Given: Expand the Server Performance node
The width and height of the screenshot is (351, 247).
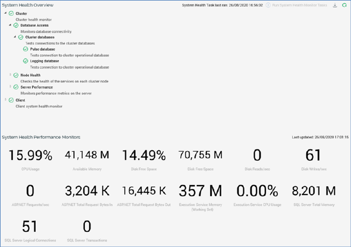Looking at the screenshot, I should (x=10, y=86).
